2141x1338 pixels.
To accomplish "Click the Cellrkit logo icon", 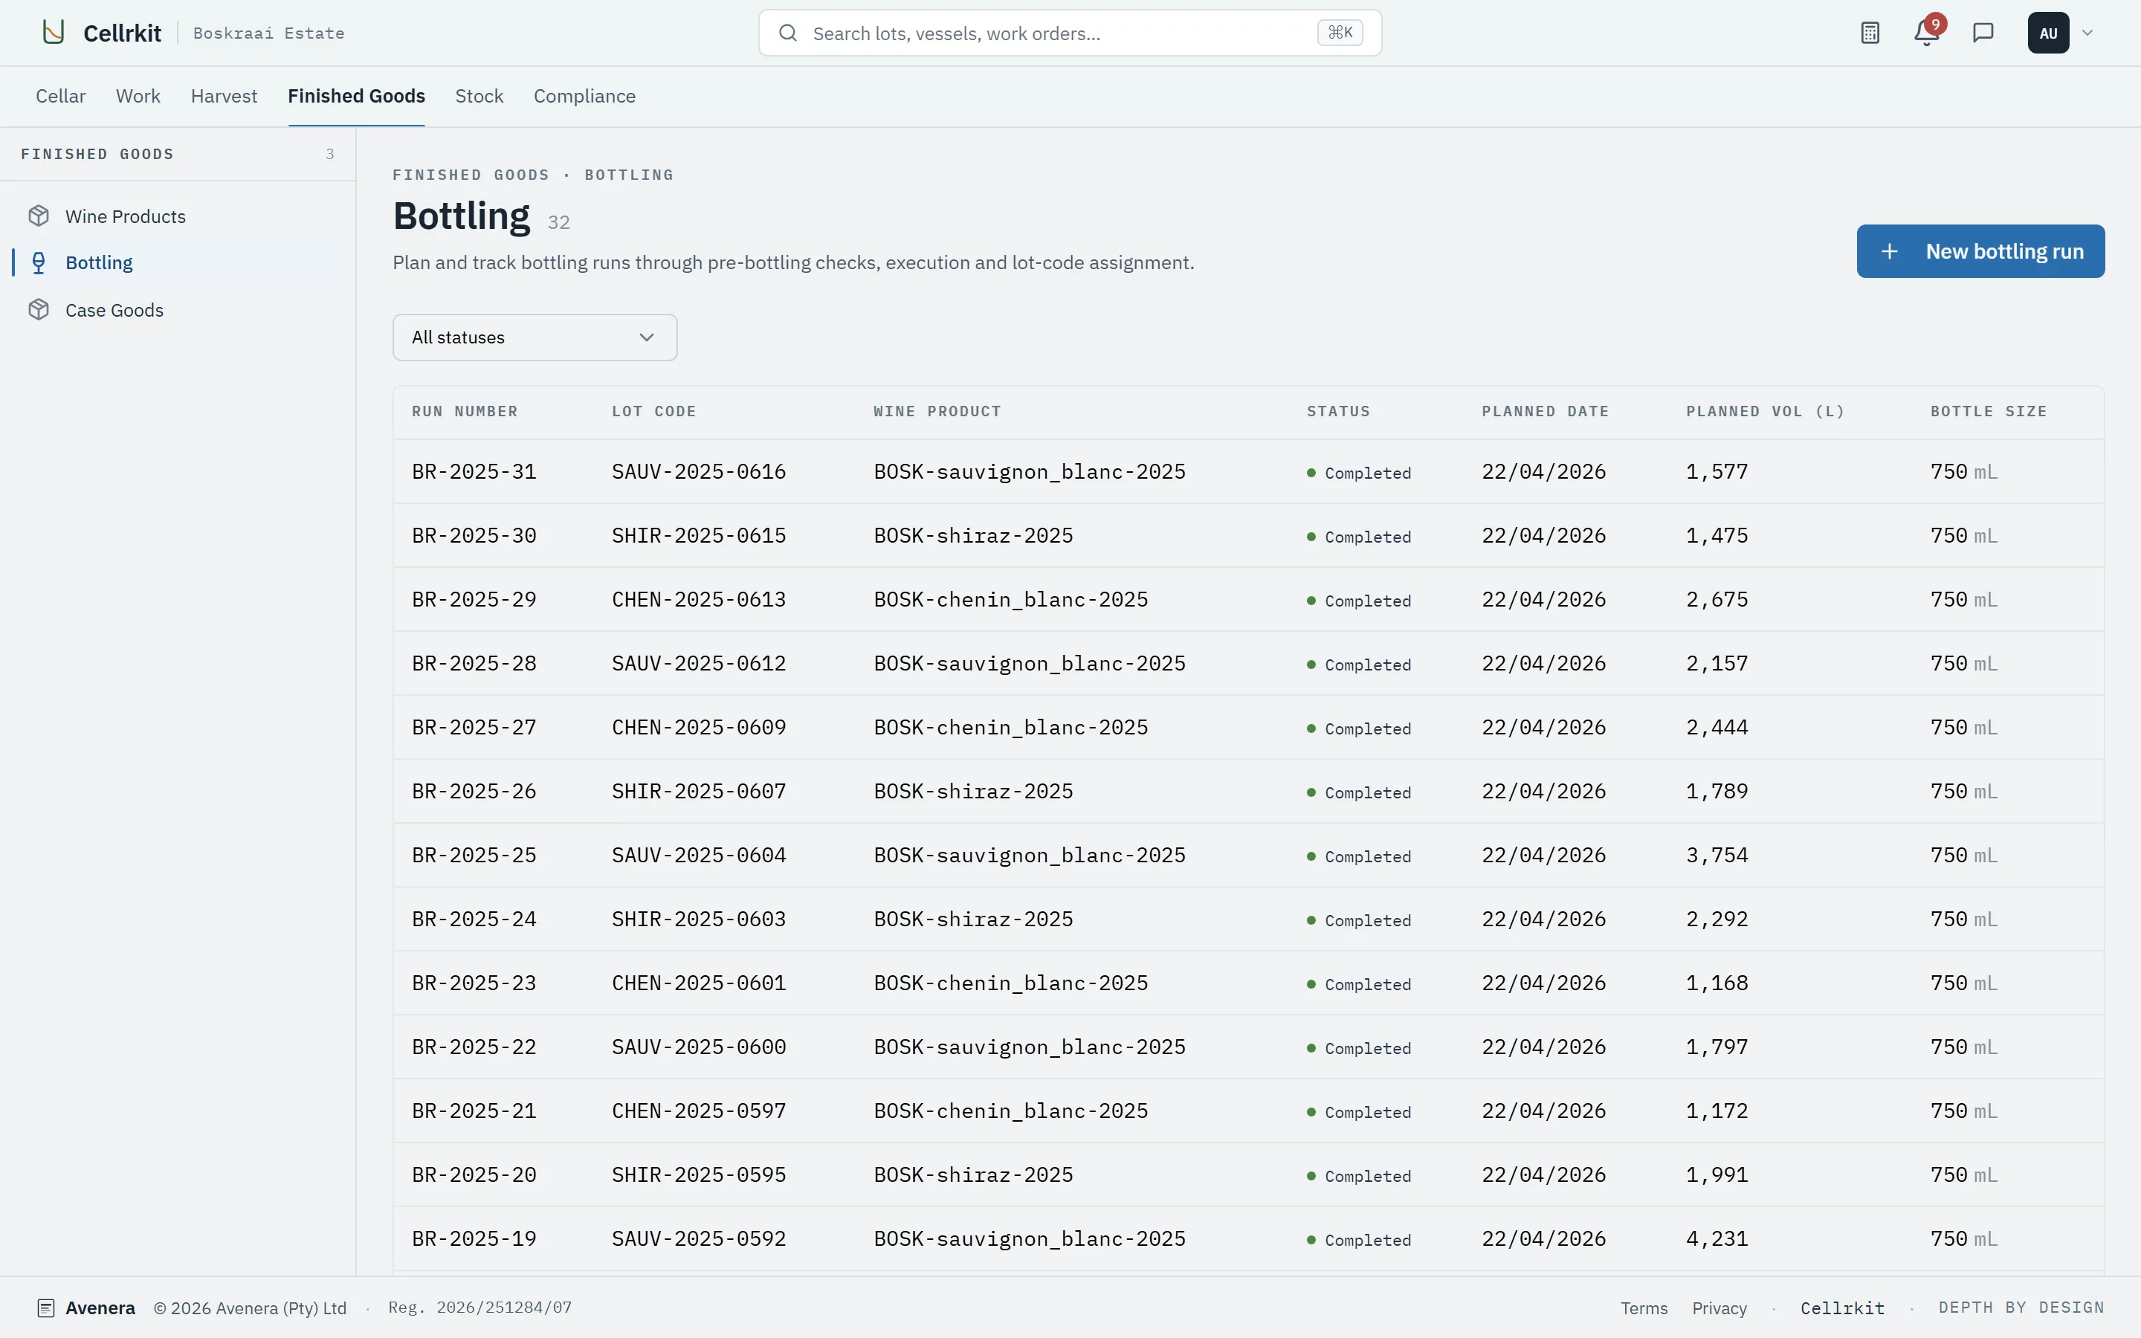I will 54,33.
